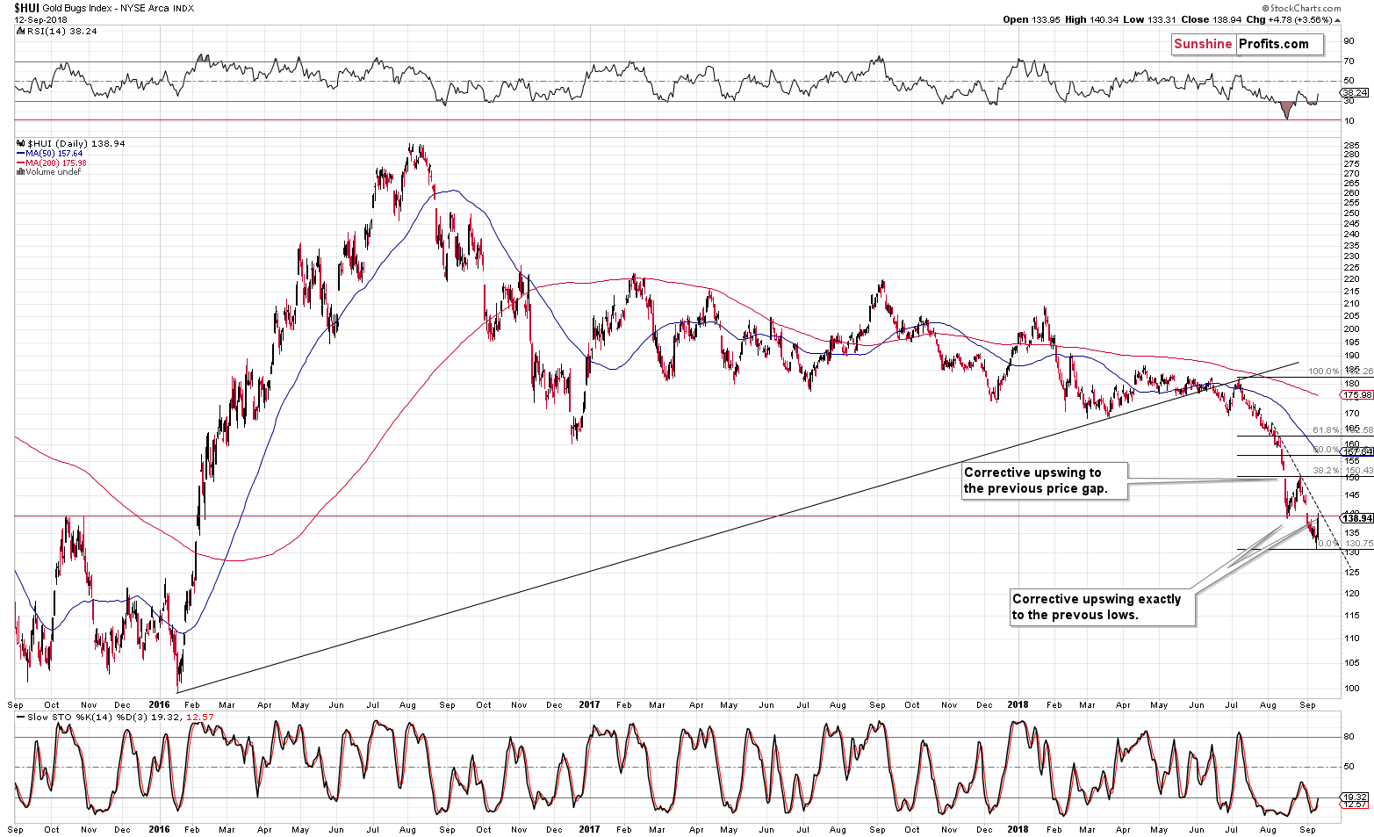Screen dimensions: 1374x837
Task: Click the 2016 year label under the price chart
Action: coord(159,705)
